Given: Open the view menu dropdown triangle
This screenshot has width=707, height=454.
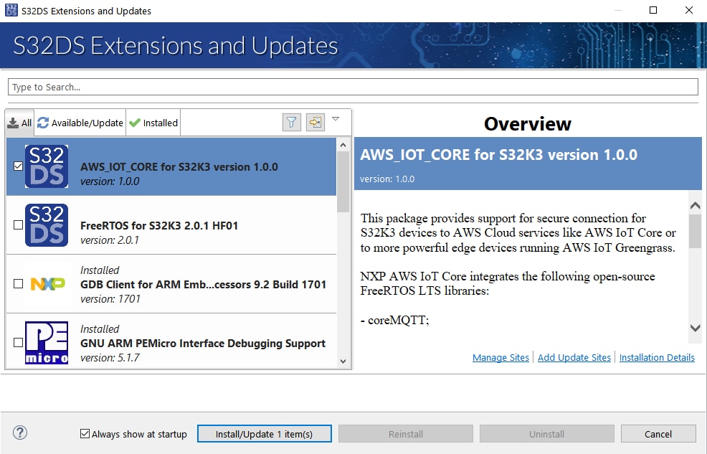Looking at the screenshot, I should point(336,119).
